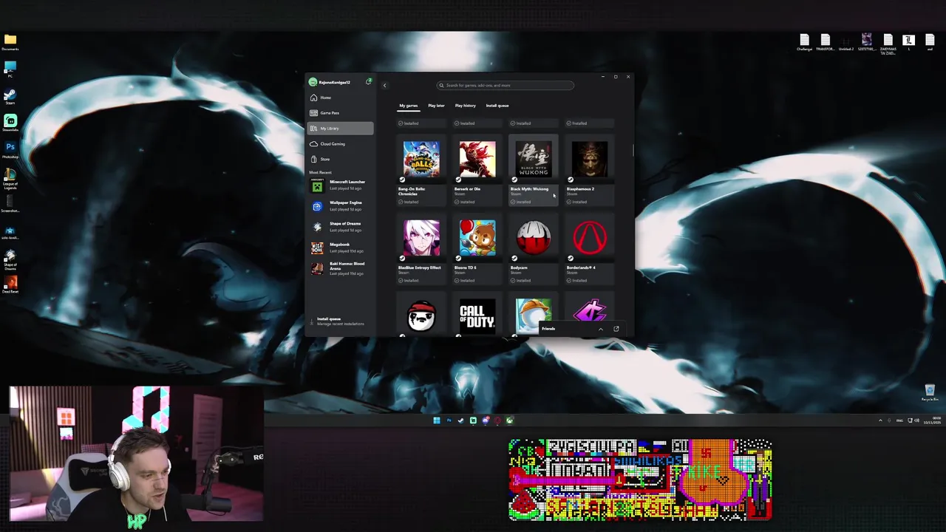946x532 pixels.
Task: Open Shape of Dreams in Most Recent
Action: coord(340,227)
